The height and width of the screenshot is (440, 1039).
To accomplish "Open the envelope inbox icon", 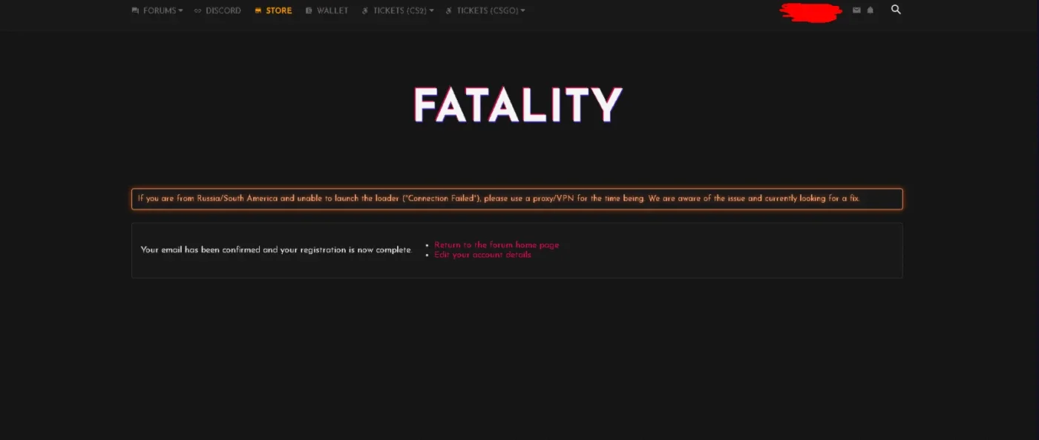I will 856,10.
